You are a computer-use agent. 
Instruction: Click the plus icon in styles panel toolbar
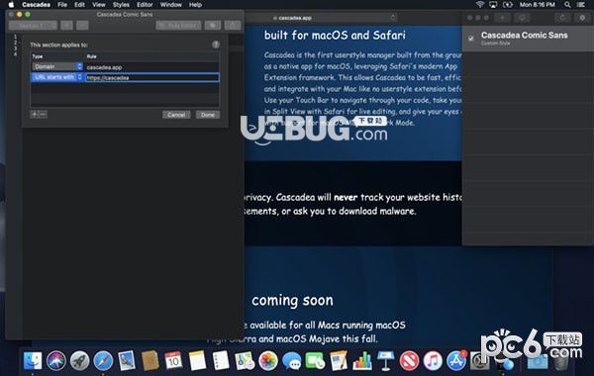pos(502,18)
